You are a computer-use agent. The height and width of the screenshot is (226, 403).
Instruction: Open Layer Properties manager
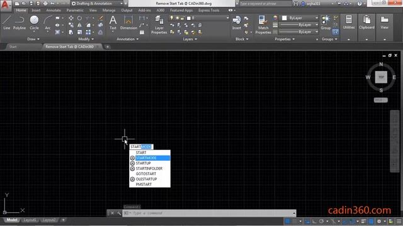pyautogui.click(x=159, y=25)
